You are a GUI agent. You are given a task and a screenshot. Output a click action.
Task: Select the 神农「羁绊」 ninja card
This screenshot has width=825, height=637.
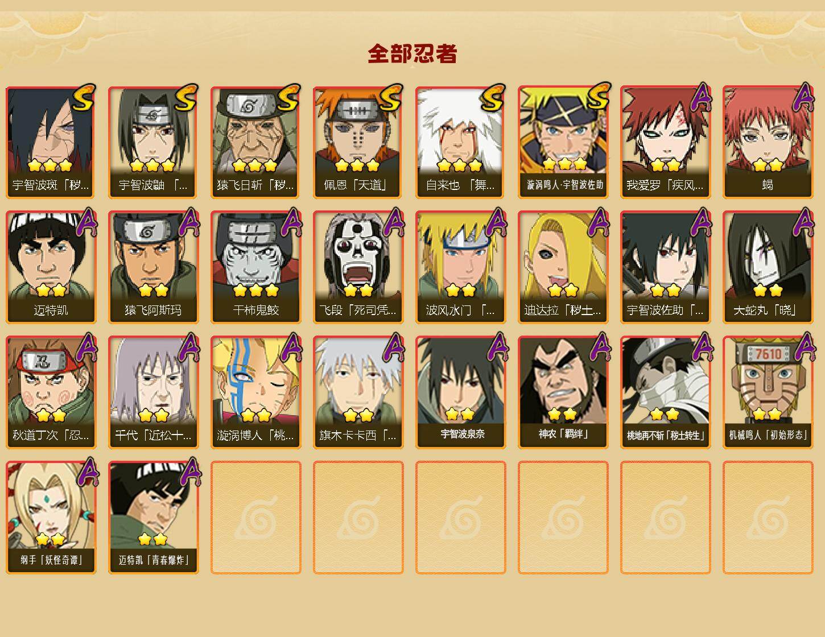[x=563, y=392]
